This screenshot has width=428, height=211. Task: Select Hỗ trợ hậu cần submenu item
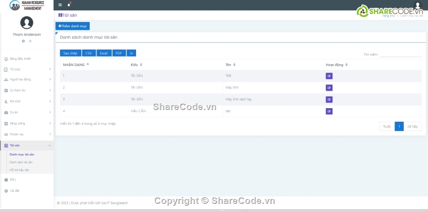19,170
